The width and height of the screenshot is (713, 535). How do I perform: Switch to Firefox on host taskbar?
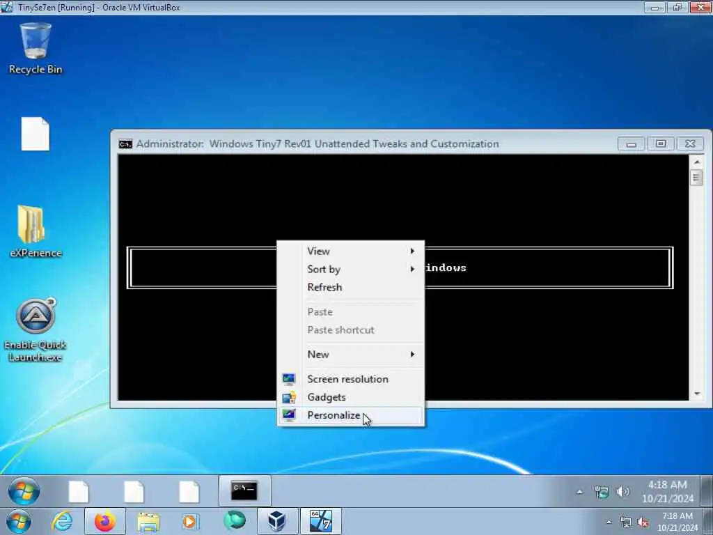(x=105, y=521)
